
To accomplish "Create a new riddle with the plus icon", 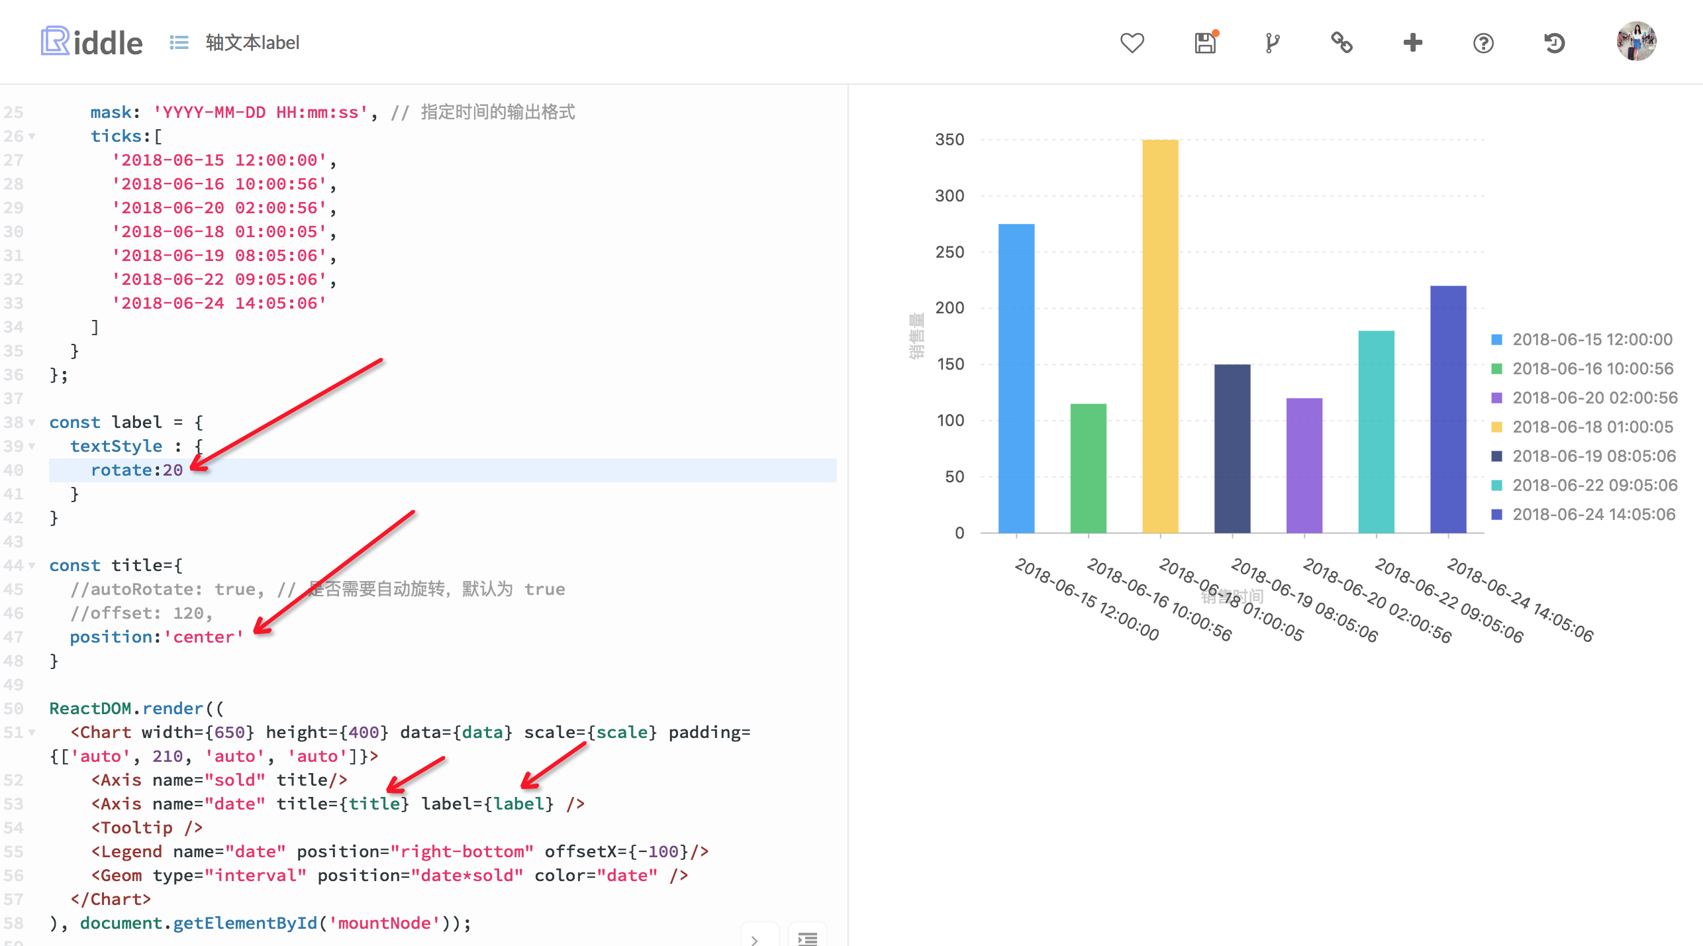I will coord(1412,43).
